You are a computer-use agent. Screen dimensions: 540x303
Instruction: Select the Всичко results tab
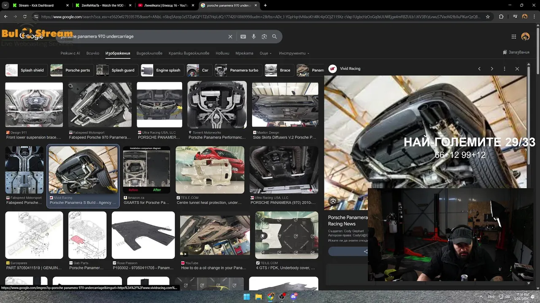point(93,53)
